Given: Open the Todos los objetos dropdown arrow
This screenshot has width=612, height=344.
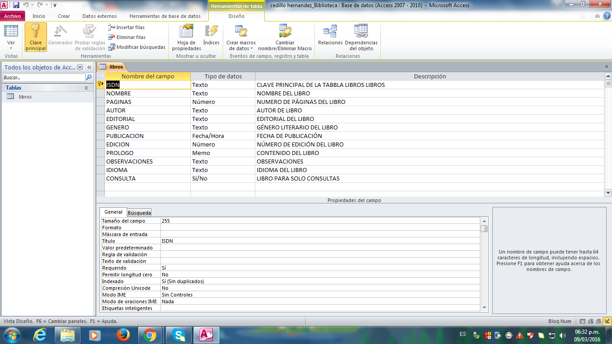Looking at the screenshot, I should pyautogui.click(x=80, y=67).
